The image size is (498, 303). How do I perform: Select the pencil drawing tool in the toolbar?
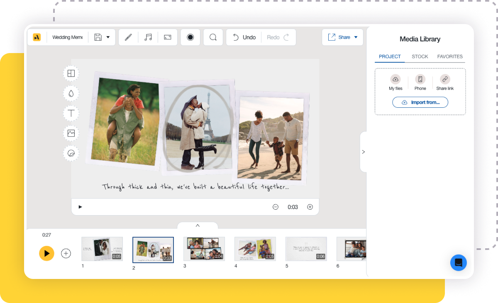tap(128, 37)
